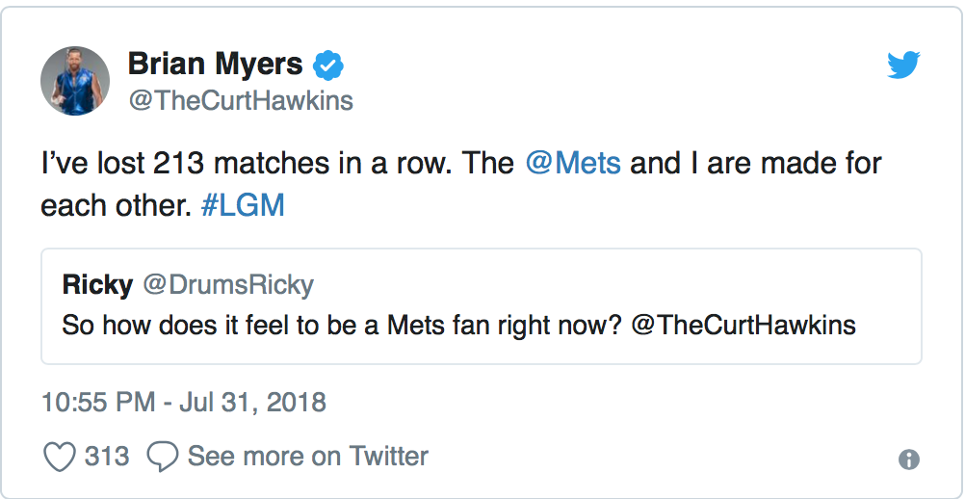Open the #LGM hashtag
The image size is (965, 499).
tap(243, 206)
